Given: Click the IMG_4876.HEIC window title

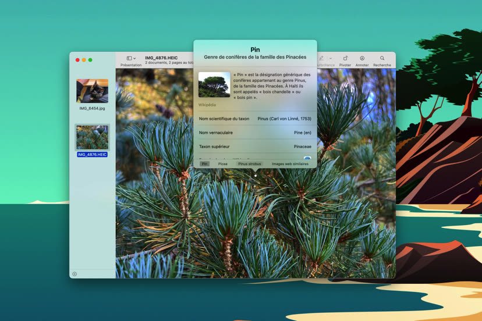Looking at the screenshot, I should (x=161, y=58).
